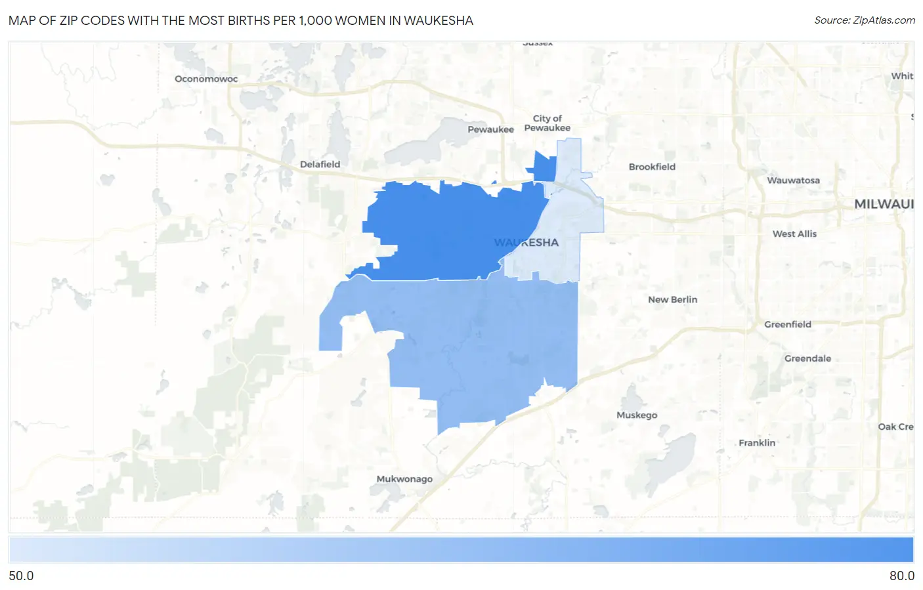Screen dimensions: 923x590
Task: Click the Oak Creek map label
Action: tap(895, 427)
